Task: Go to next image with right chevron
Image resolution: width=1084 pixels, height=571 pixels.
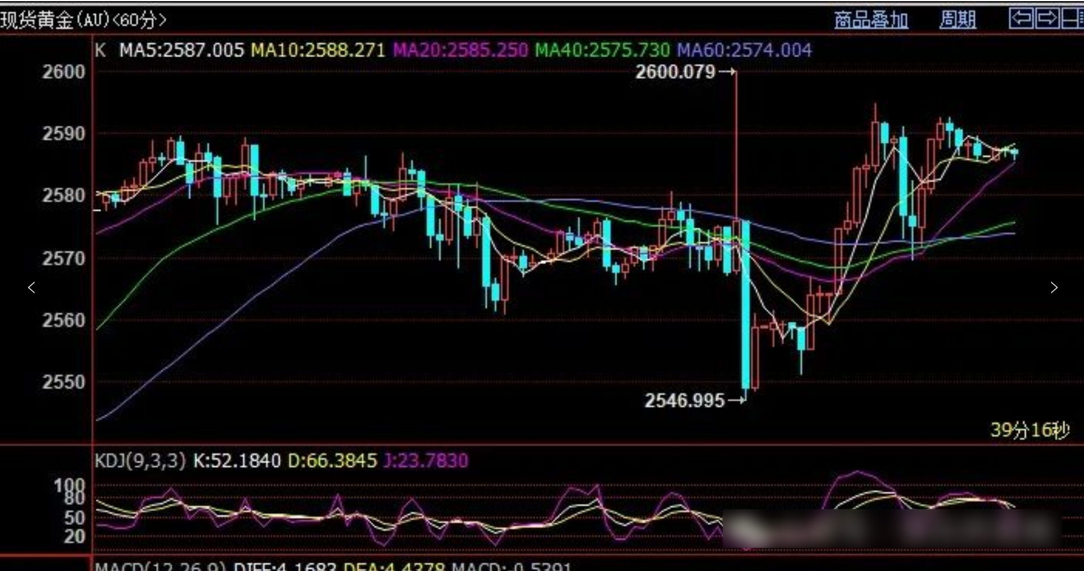Action: click(x=1053, y=288)
